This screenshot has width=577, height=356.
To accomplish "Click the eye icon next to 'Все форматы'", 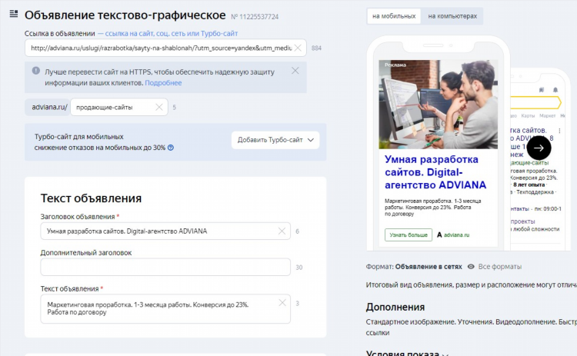I will [471, 267].
